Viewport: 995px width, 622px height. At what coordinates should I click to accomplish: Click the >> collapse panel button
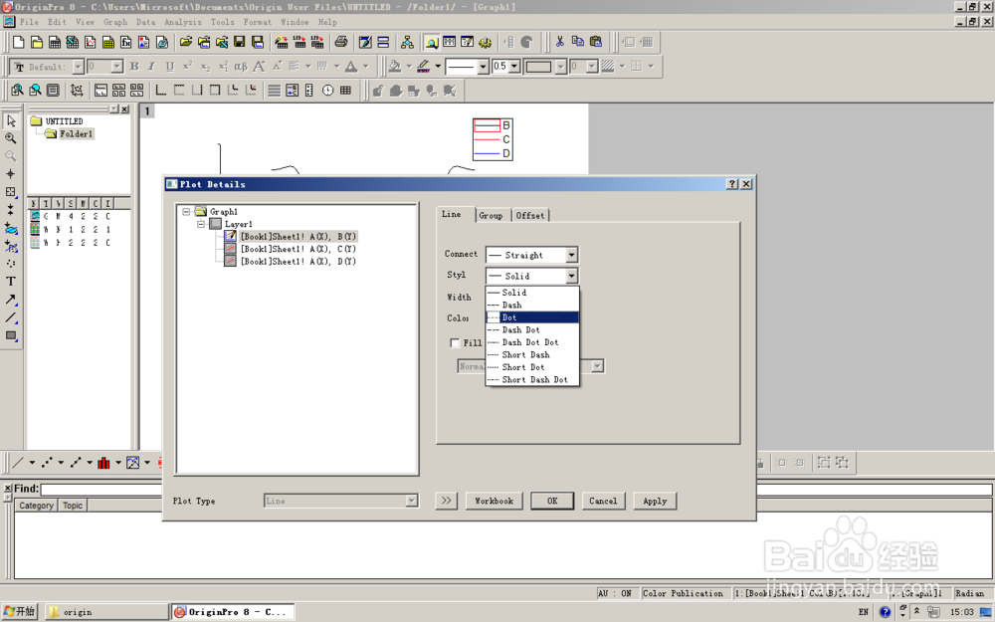[446, 501]
